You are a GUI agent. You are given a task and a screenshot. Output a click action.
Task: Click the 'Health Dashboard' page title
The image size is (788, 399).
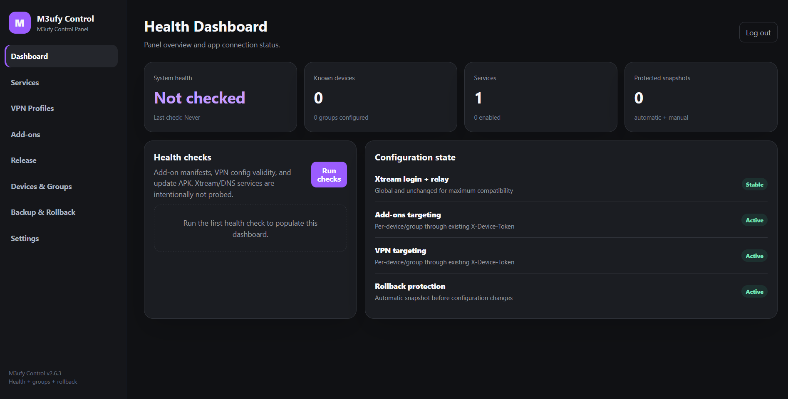tap(206, 27)
